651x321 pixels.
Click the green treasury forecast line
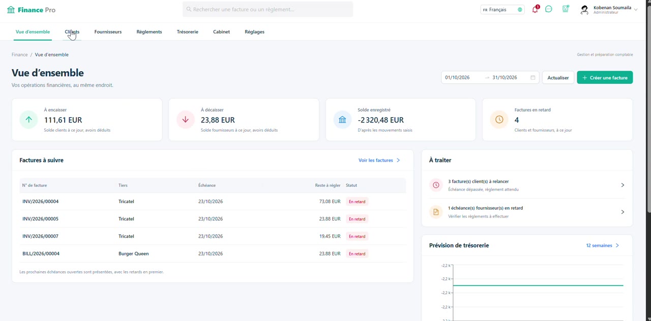click(x=538, y=285)
